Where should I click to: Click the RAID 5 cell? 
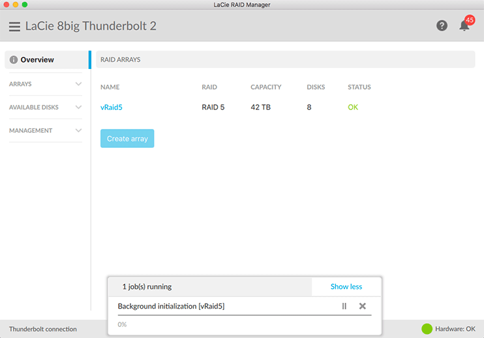click(x=213, y=107)
